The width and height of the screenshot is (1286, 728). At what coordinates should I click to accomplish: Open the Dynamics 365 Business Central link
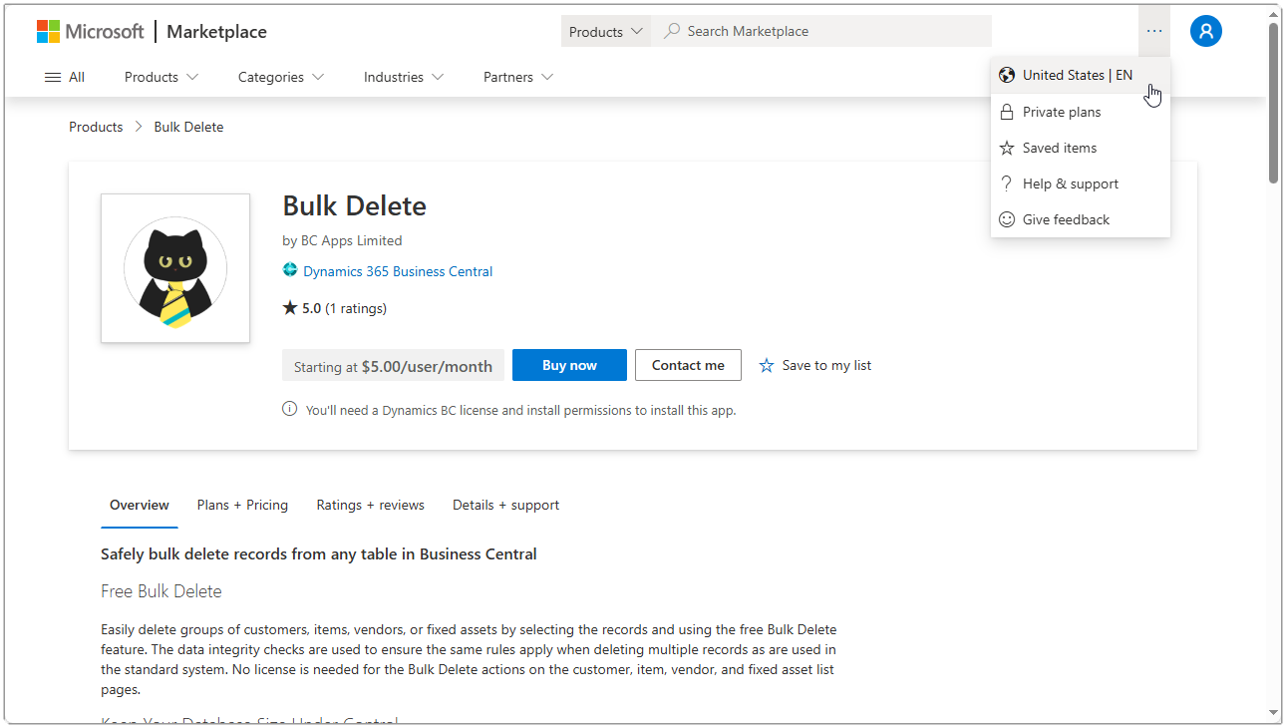398,271
